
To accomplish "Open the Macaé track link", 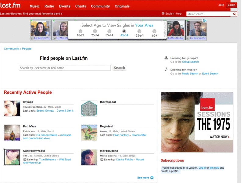I will click(x=140, y=160).
